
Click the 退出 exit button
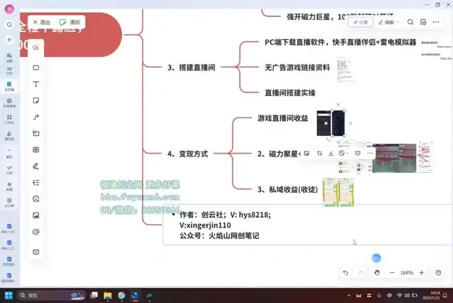[41, 22]
